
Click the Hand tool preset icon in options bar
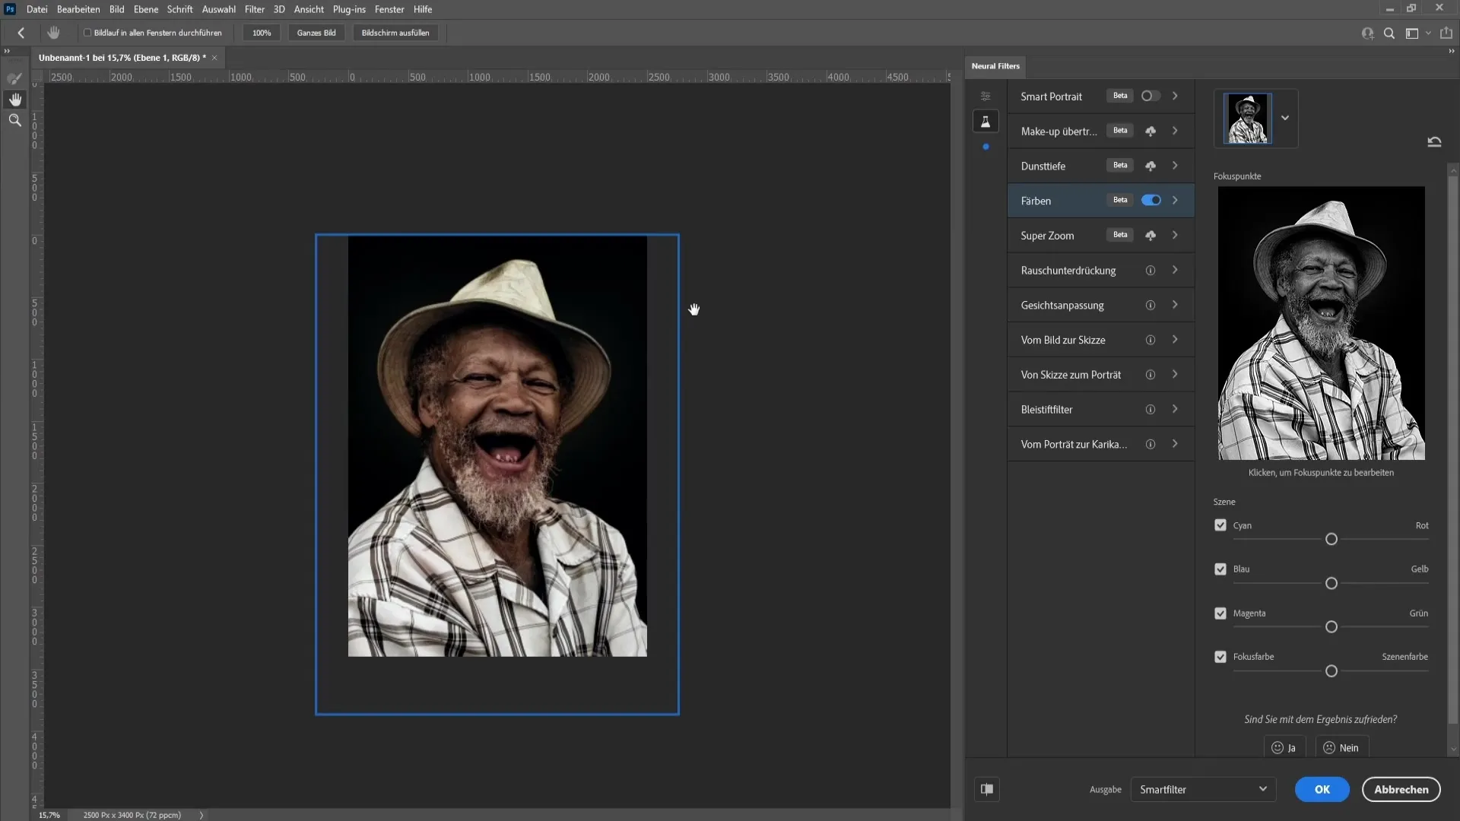pos(53,33)
